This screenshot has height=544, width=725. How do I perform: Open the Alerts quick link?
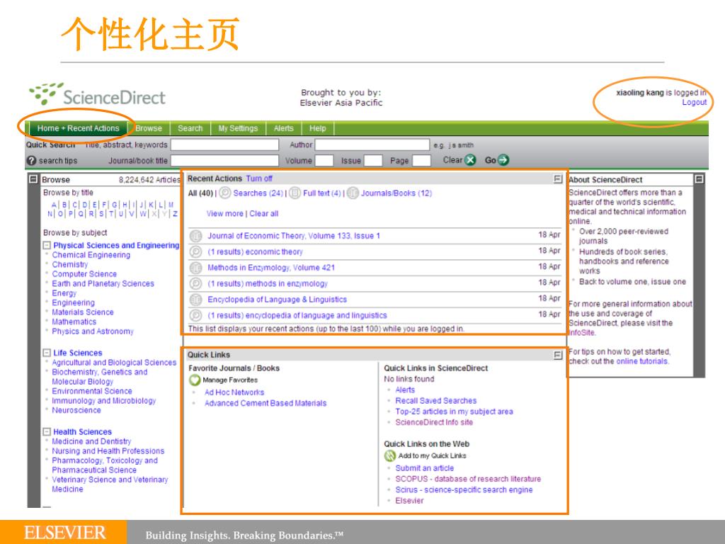pyautogui.click(x=405, y=390)
